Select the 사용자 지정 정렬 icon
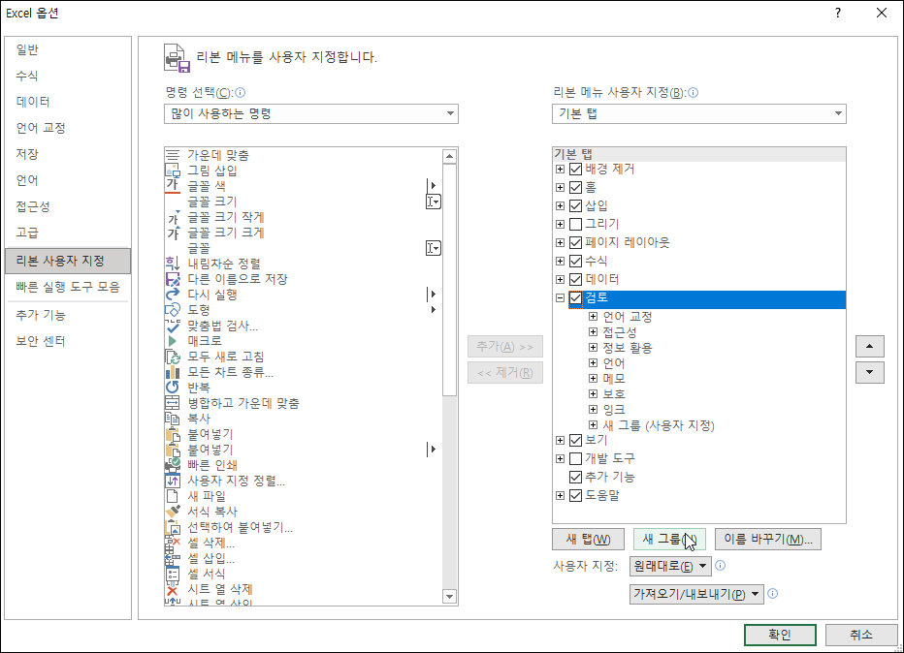The width and height of the screenshot is (904, 653). coord(173,481)
